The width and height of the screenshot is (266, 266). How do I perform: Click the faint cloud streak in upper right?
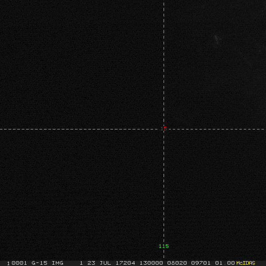217,40
